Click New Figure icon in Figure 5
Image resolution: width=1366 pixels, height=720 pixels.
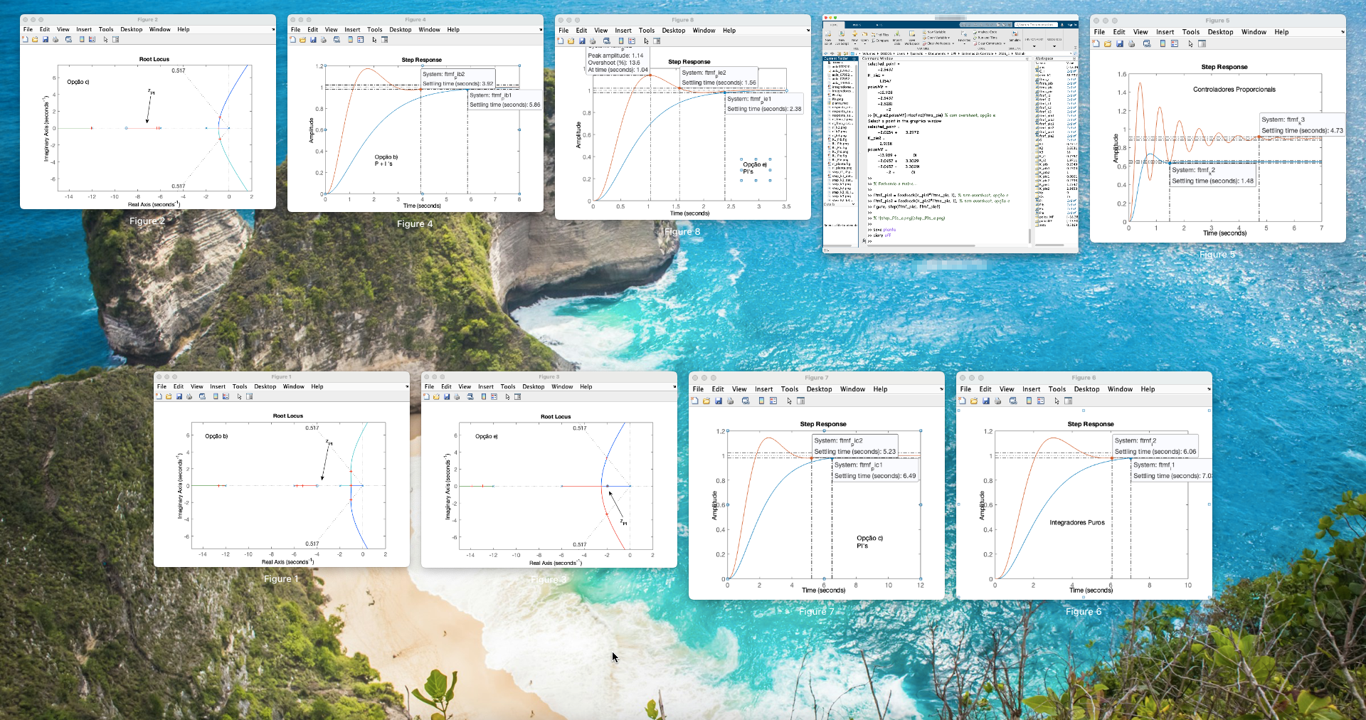[x=1096, y=43]
